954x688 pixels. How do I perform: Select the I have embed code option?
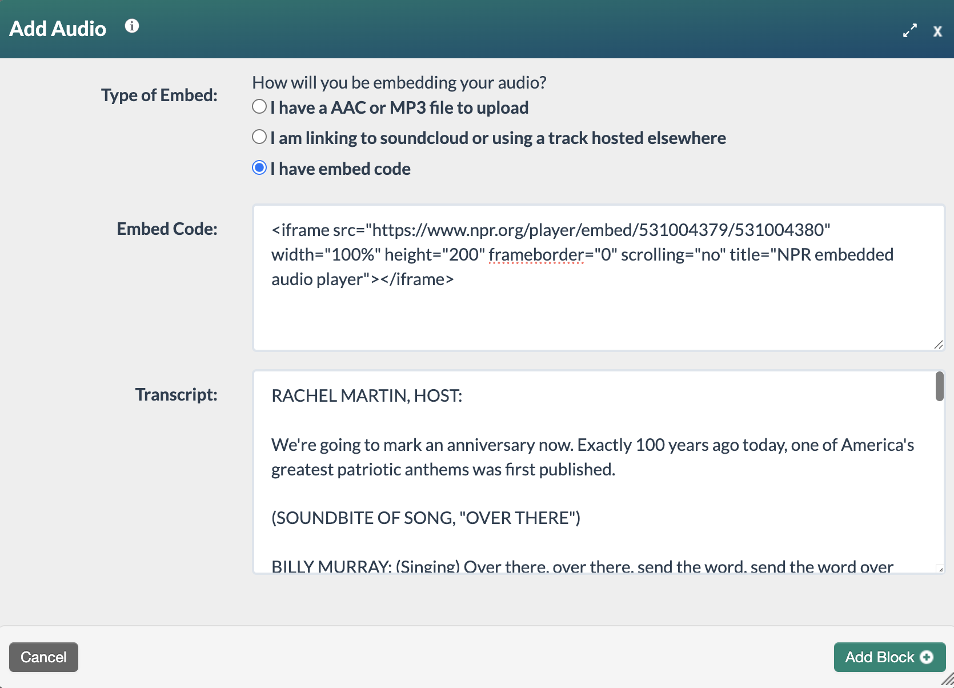pyautogui.click(x=259, y=167)
